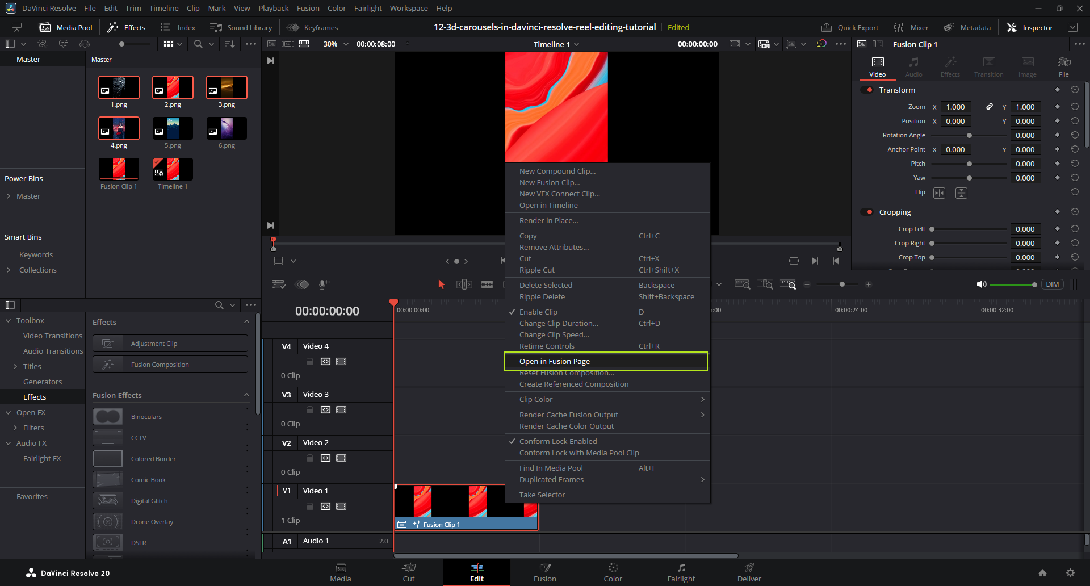This screenshot has width=1090, height=586.
Task: Open the Fairlight menu in menu bar
Action: [368, 8]
